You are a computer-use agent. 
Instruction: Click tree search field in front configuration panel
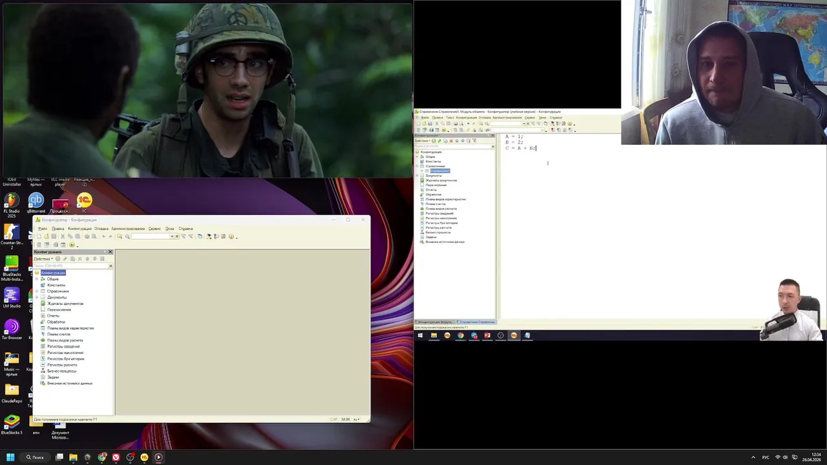point(70,265)
